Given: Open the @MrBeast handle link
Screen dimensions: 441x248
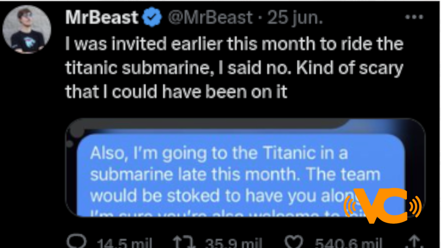Looking at the screenshot, I should (x=211, y=18).
